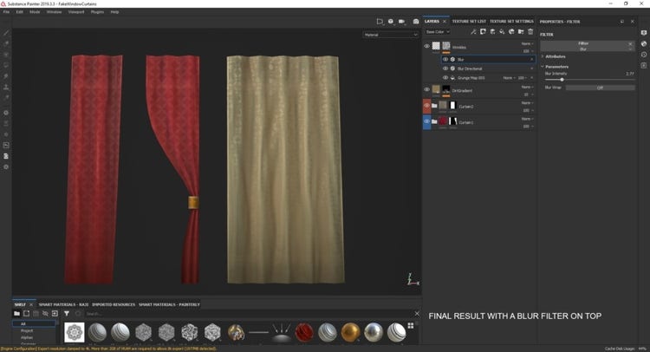
Task: Click the screenshot camera icon in top toolbar
Action: [416, 22]
